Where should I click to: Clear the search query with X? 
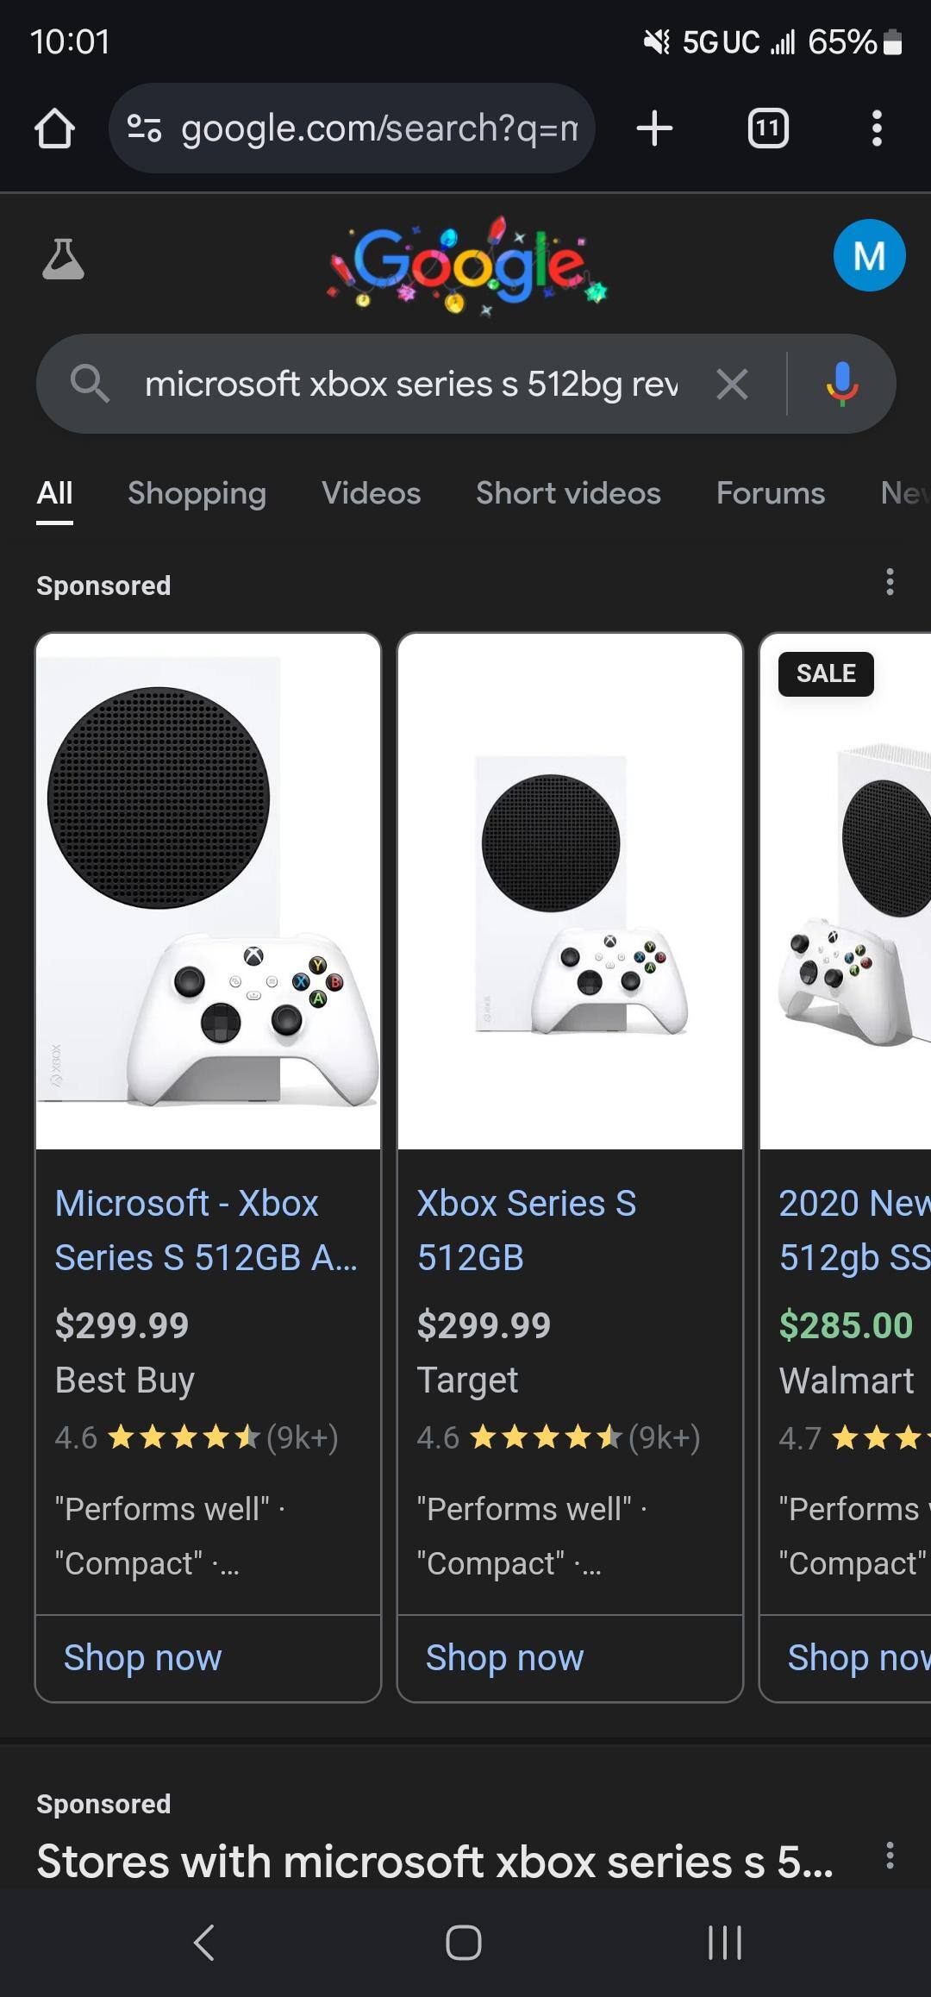coord(732,384)
